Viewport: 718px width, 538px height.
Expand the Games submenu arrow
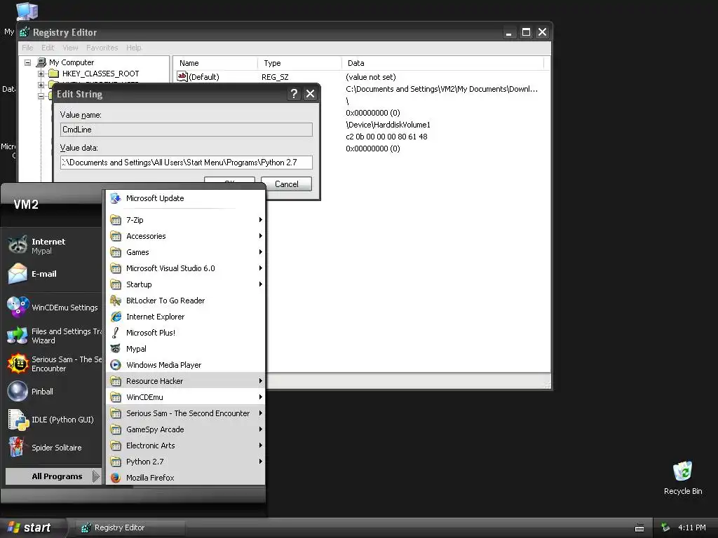261,252
